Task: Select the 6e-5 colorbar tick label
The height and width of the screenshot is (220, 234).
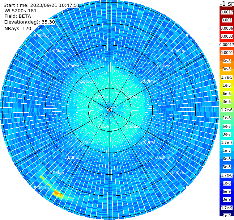Action: pyautogui.click(x=227, y=61)
